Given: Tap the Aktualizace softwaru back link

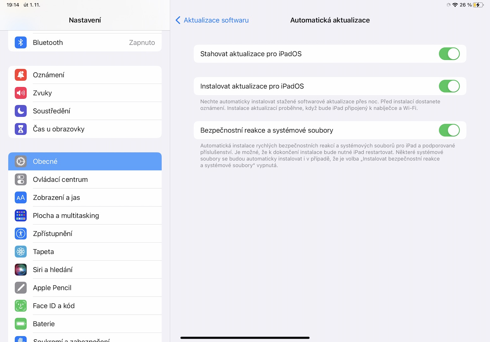Looking at the screenshot, I should (x=216, y=20).
